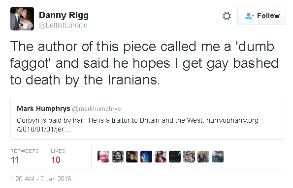Open the blue cartoon eye avatar
This screenshot has height=188, width=293.
point(146,157)
